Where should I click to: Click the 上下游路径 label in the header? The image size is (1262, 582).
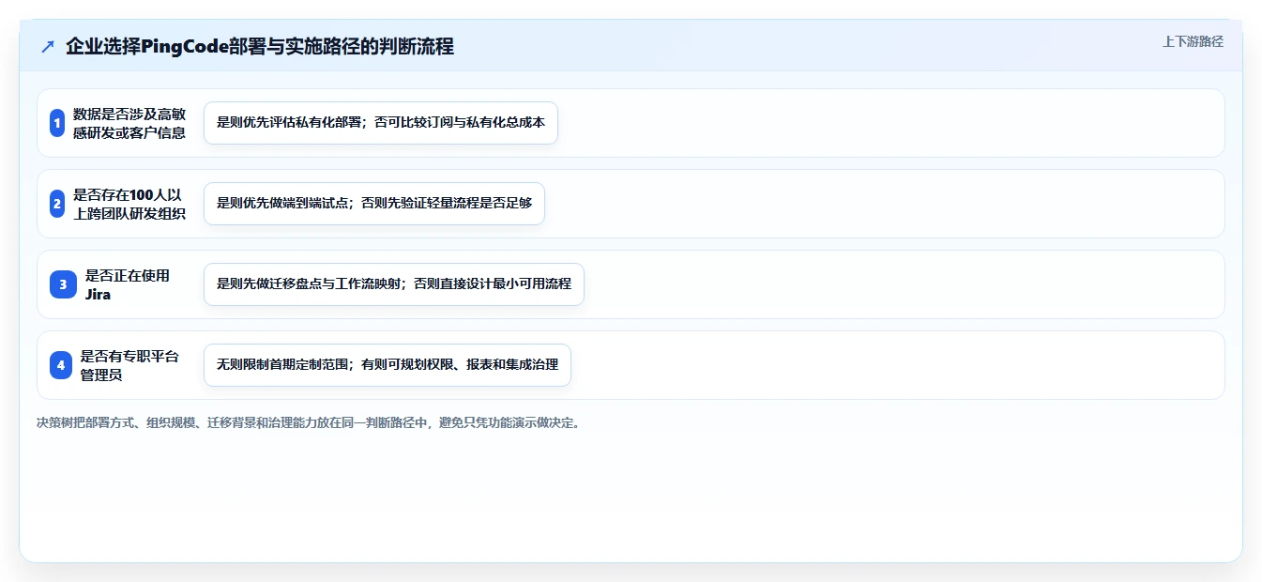click(1193, 41)
